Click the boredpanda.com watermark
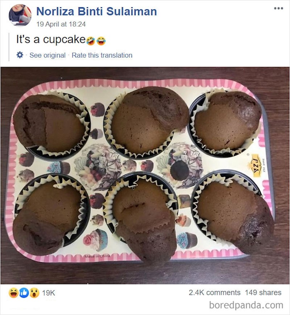The height and width of the screenshot is (315, 290). pos(246,305)
